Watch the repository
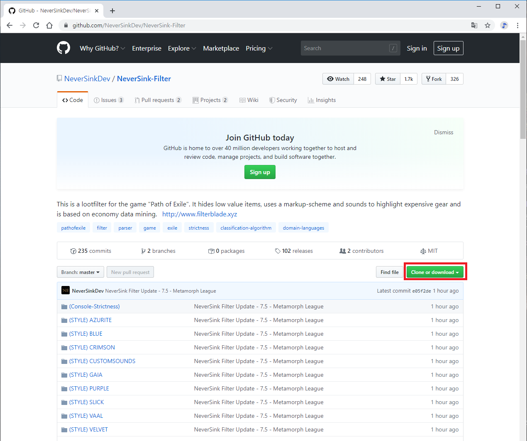The image size is (527, 441). (x=338, y=79)
